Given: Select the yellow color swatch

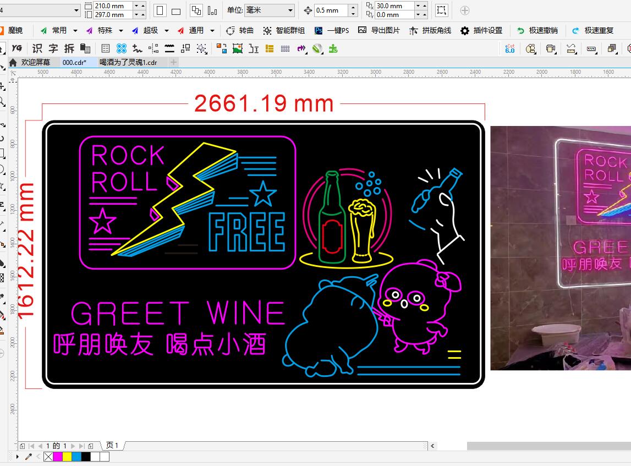Looking at the screenshot, I should point(67,457).
